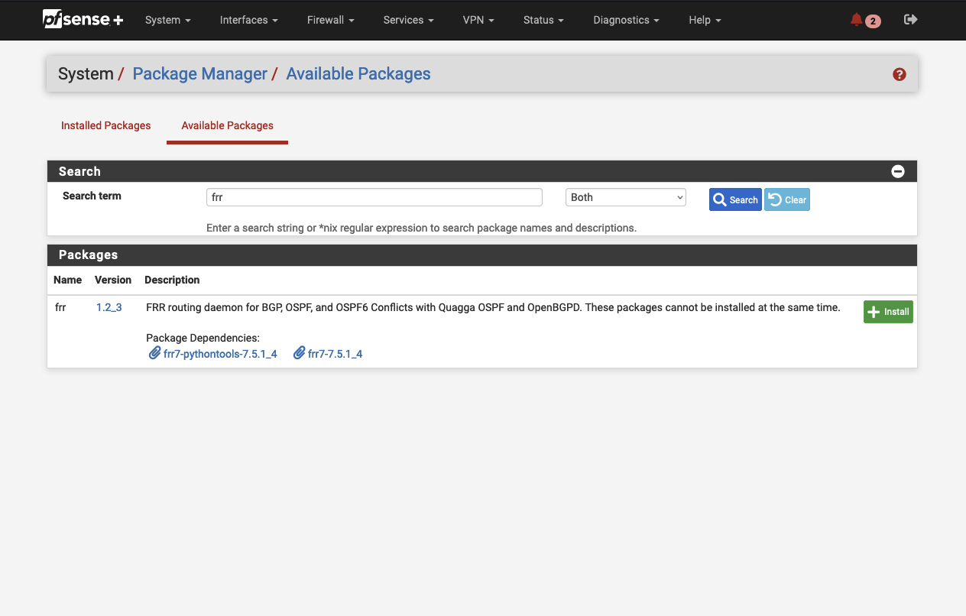Install the frr package
Screen dimensions: 966x616
887,312
